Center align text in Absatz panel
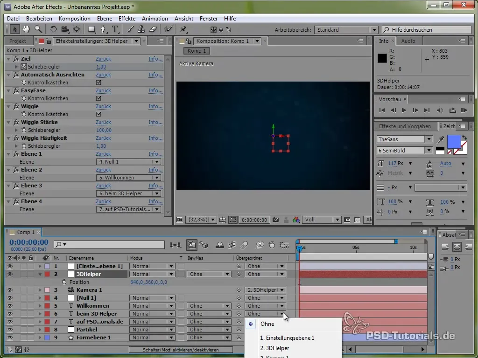This screenshot has height=358, width=478. point(457,247)
